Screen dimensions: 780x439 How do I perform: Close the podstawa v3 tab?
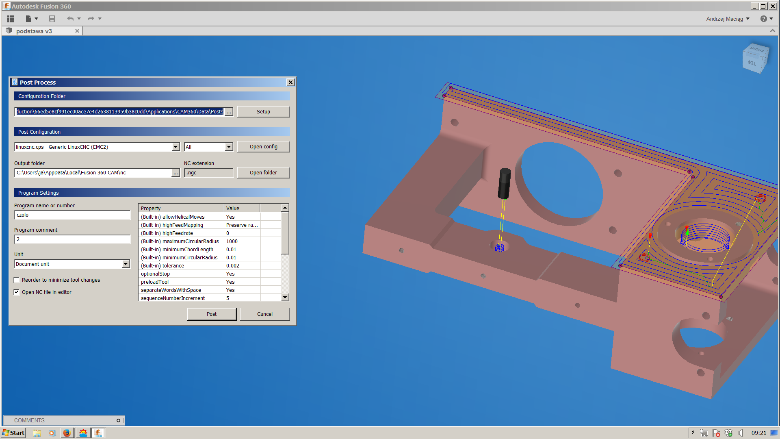(x=77, y=31)
